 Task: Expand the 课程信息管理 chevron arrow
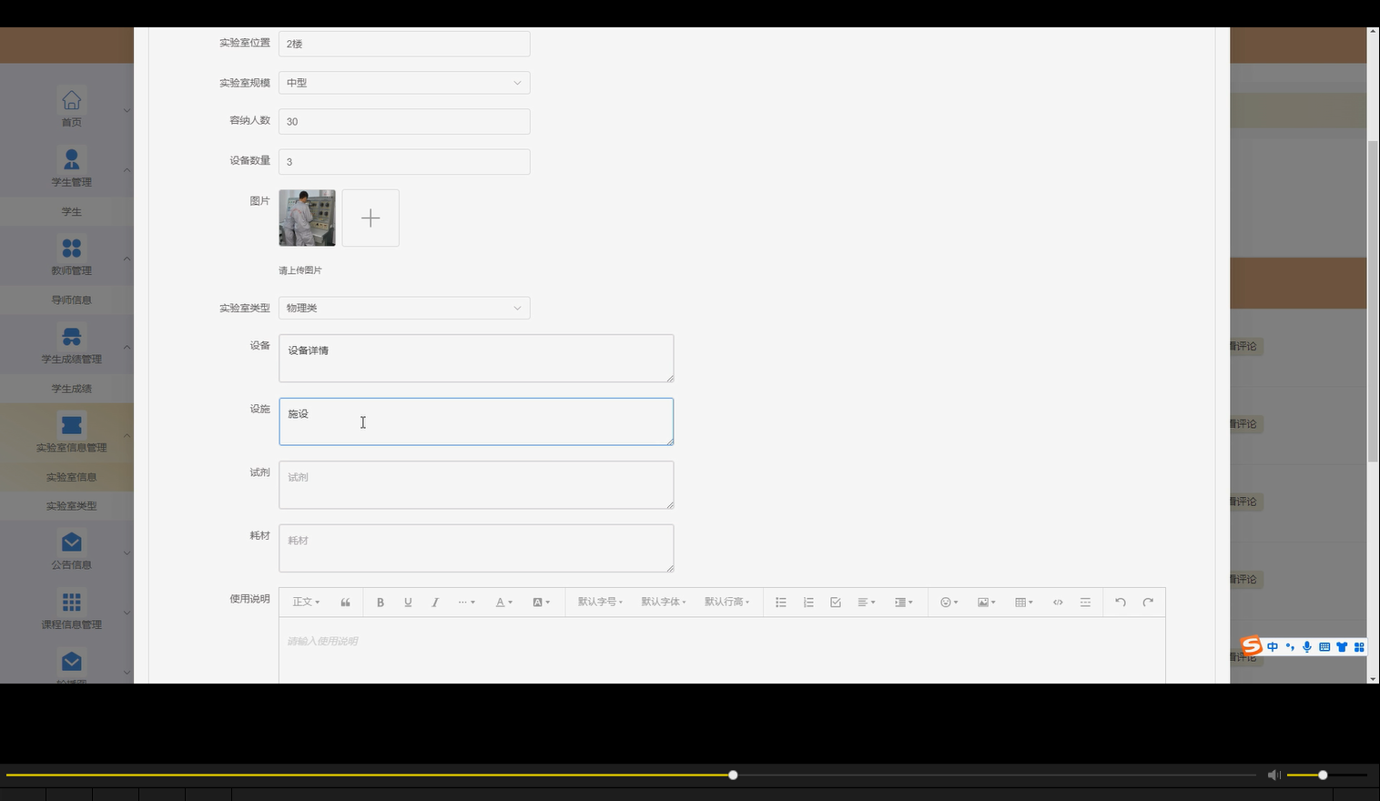[x=127, y=613]
